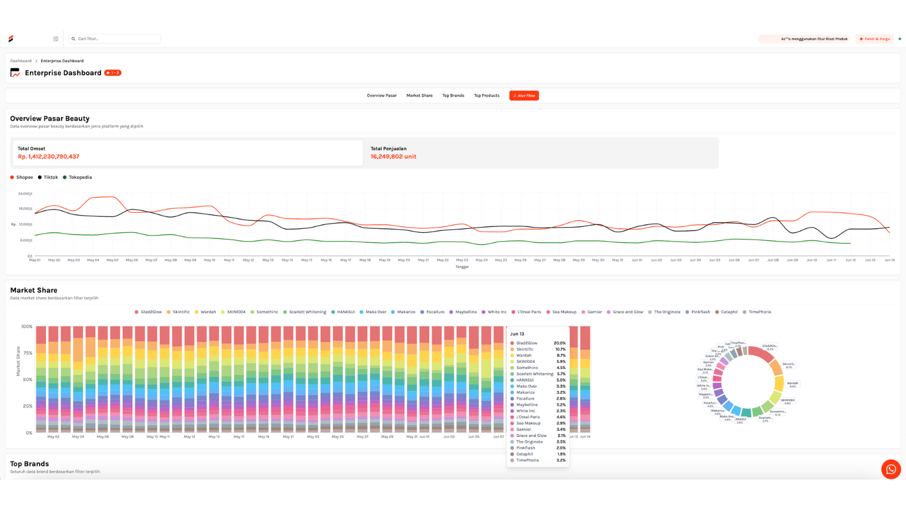Toggle Somethinc in the Market Share legend
Image resolution: width=906 pixels, height=510 pixels.
264,312
